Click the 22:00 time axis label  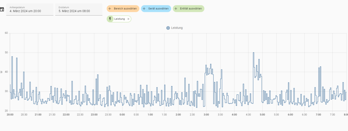66,115
